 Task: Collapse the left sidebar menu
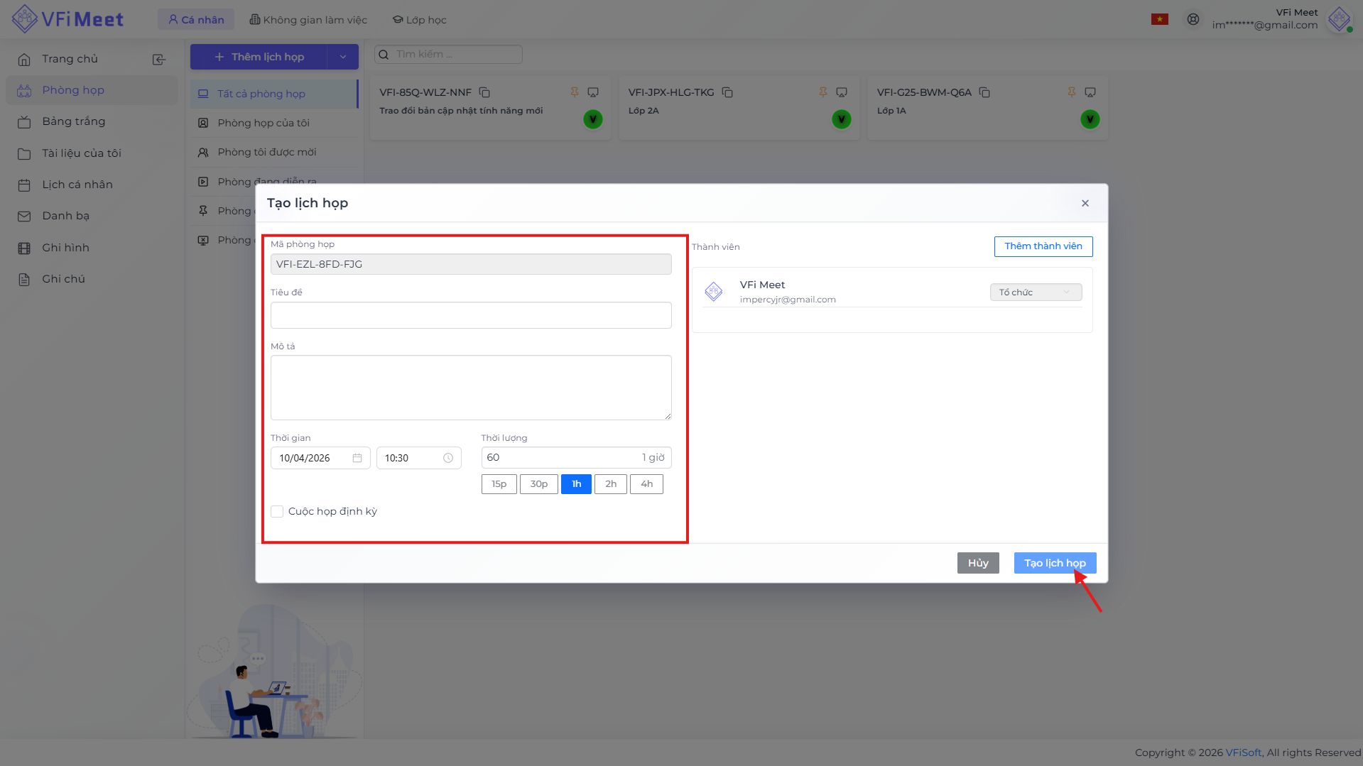(159, 60)
